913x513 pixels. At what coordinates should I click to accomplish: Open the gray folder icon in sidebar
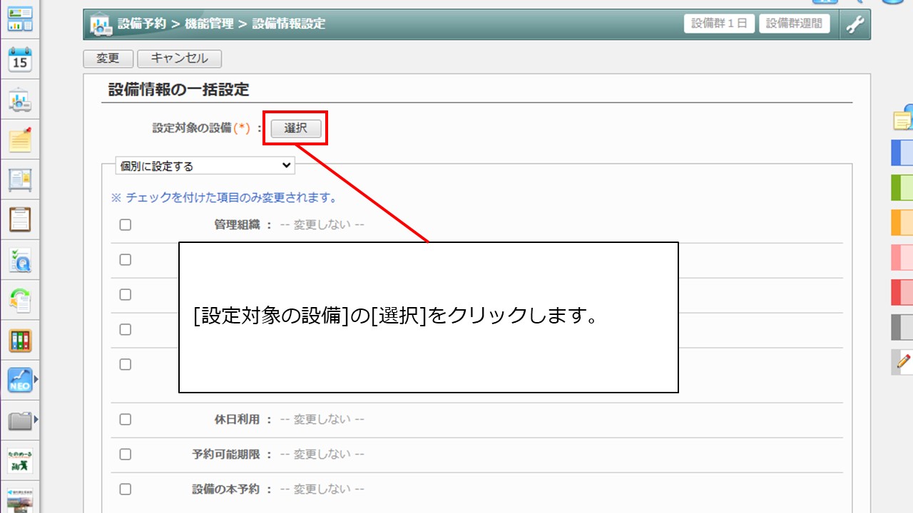pos(20,421)
